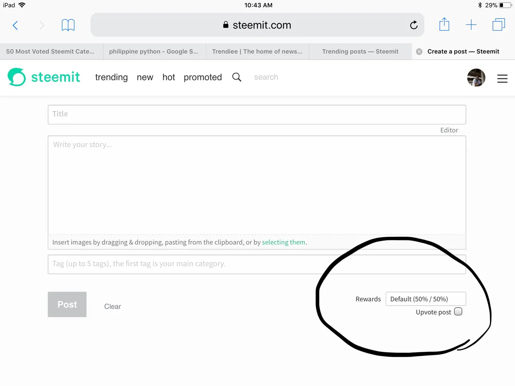Open the Safari share sheet icon

(444, 25)
